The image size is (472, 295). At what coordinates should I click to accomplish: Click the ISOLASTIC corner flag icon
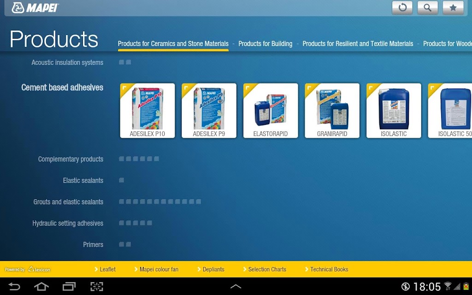point(371,88)
